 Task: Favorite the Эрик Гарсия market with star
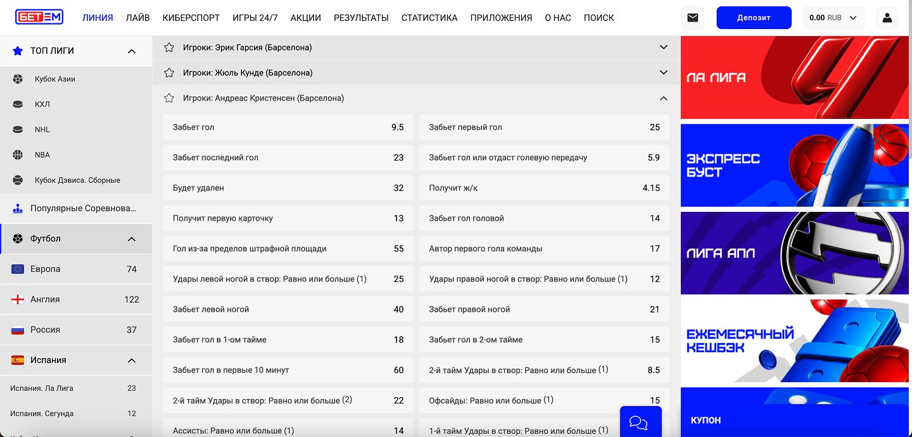(169, 47)
